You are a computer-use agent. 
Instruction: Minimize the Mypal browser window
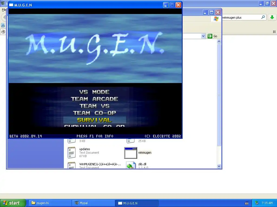pos(261,3)
